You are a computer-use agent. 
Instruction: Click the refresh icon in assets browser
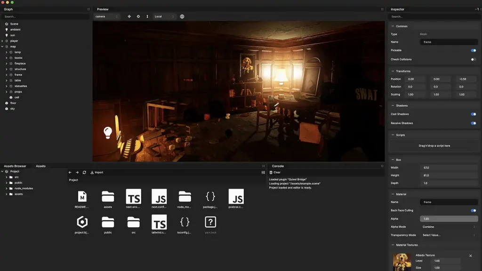pyautogui.click(x=84, y=173)
